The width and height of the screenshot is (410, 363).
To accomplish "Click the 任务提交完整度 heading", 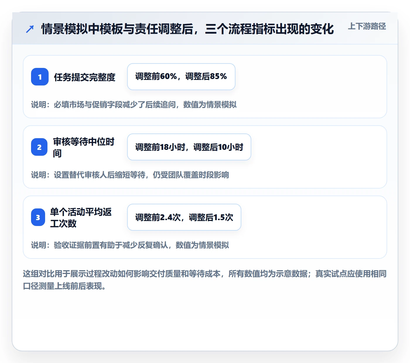I will tap(85, 77).
